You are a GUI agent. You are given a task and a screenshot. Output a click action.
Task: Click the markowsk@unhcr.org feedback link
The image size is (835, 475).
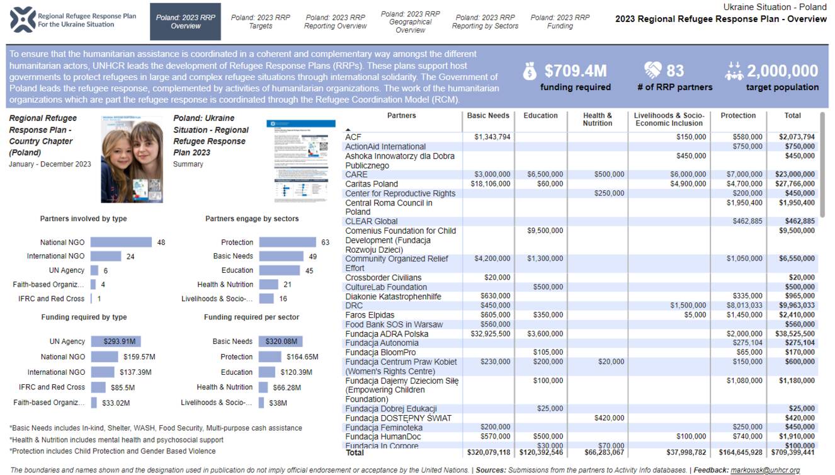[765, 470]
